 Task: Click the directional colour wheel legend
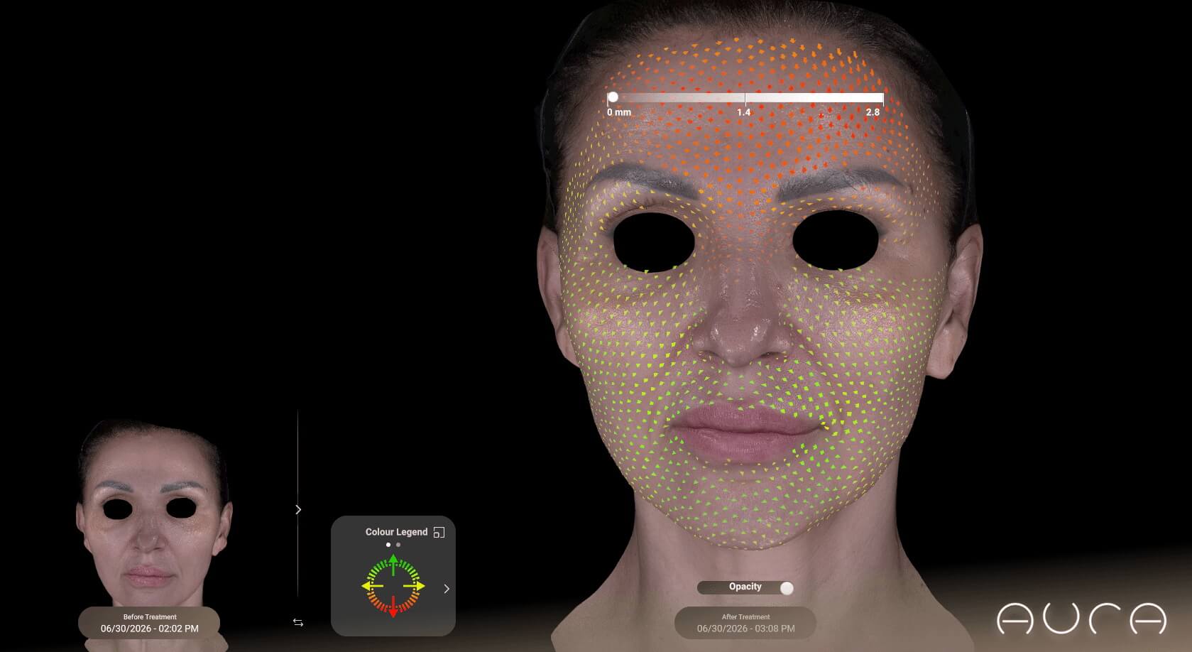[x=393, y=586]
